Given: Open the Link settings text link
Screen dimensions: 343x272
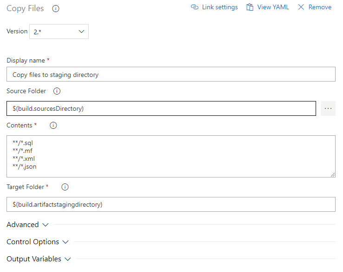Looking at the screenshot, I should pyautogui.click(x=220, y=7).
